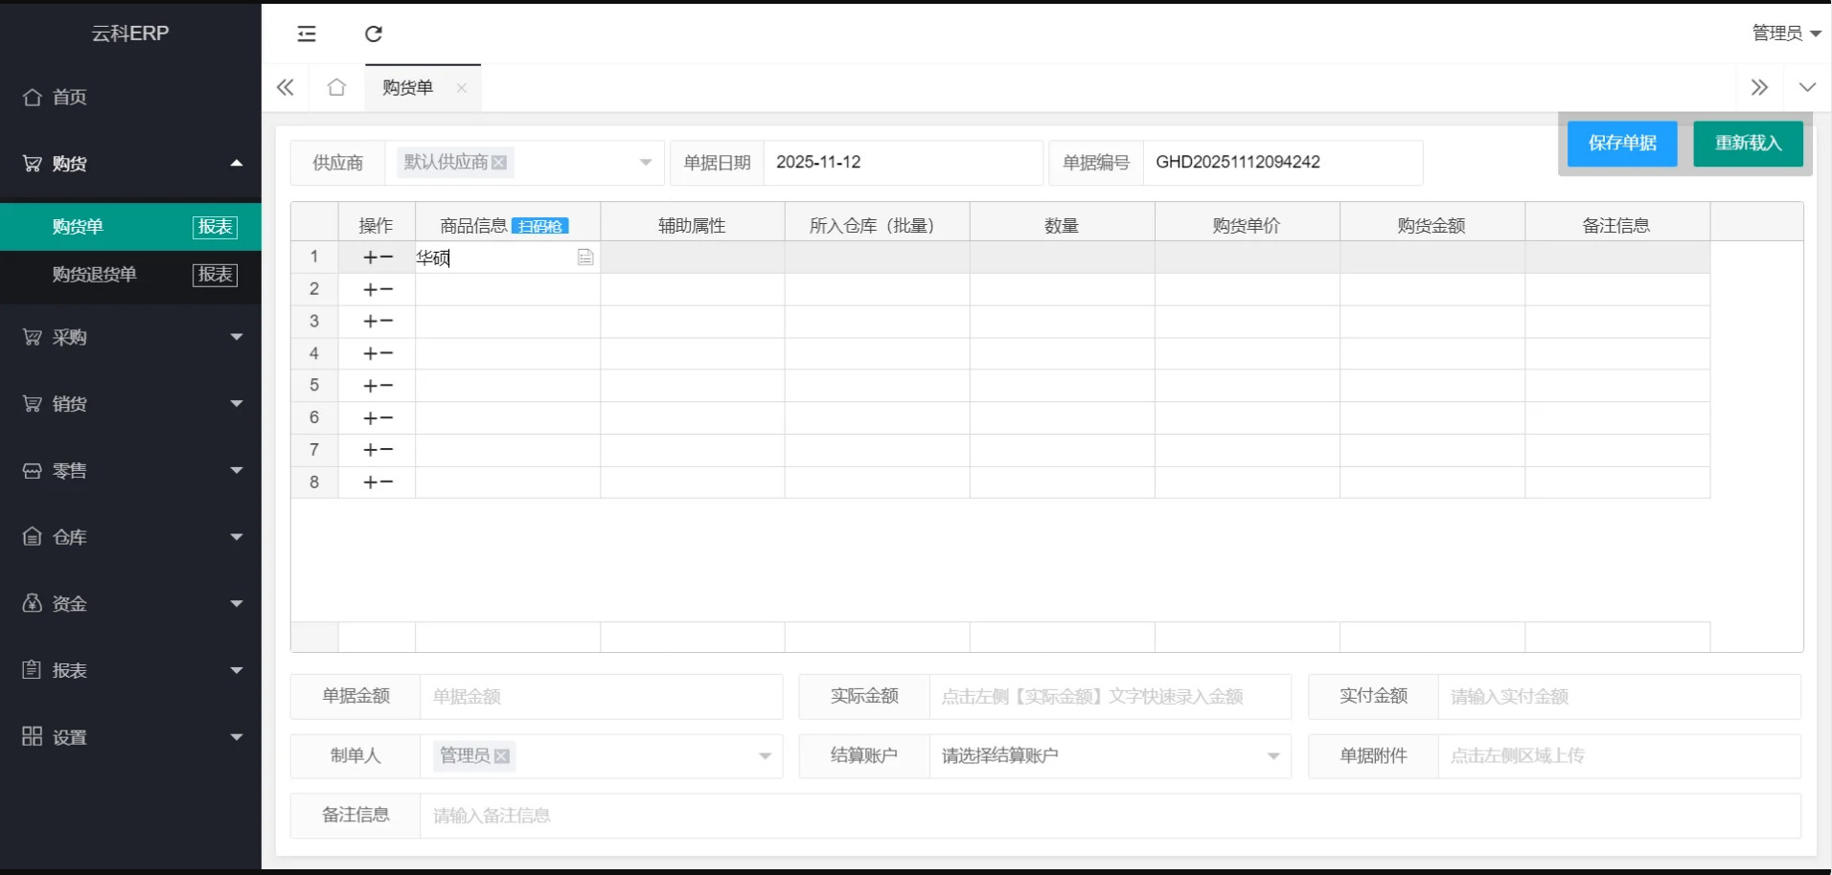Remove row 1 with the minus icon
The height and width of the screenshot is (875, 1832).
pos(387,257)
